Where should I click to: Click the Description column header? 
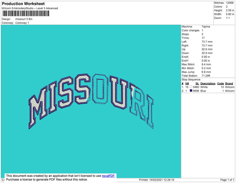[x=208, y=84]
